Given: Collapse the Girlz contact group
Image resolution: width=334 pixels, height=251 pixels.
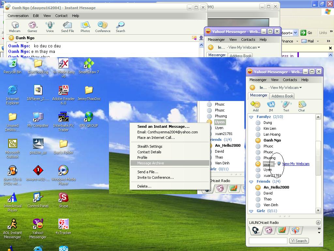Looking at the screenshot, I should coord(251,211).
